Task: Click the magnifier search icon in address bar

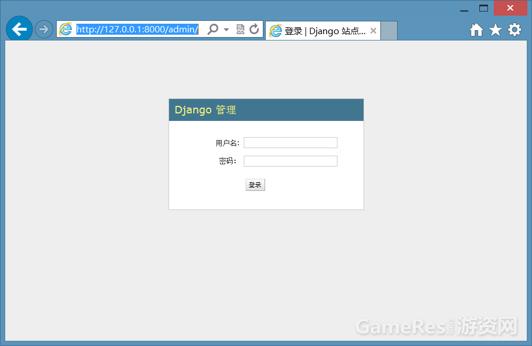Action: (212, 29)
